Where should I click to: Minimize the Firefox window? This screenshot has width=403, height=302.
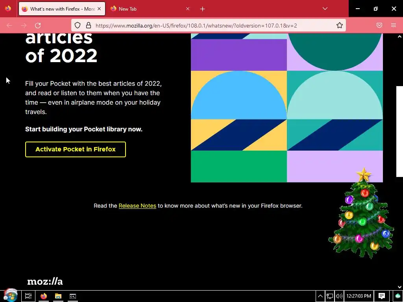point(357,9)
